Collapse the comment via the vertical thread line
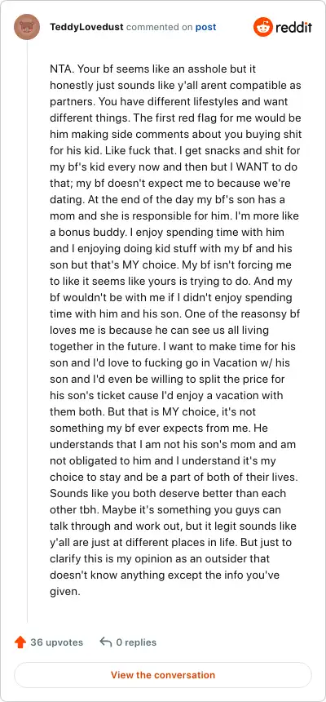The height and width of the screenshot is (702, 326). click(27, 331)
